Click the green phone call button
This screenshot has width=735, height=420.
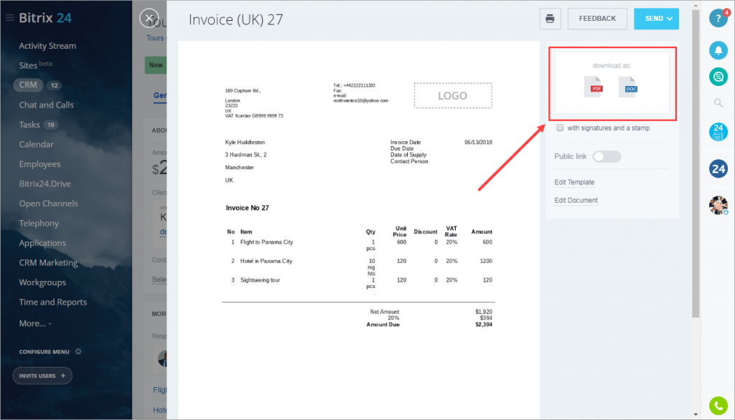click(x=718, y=406)
